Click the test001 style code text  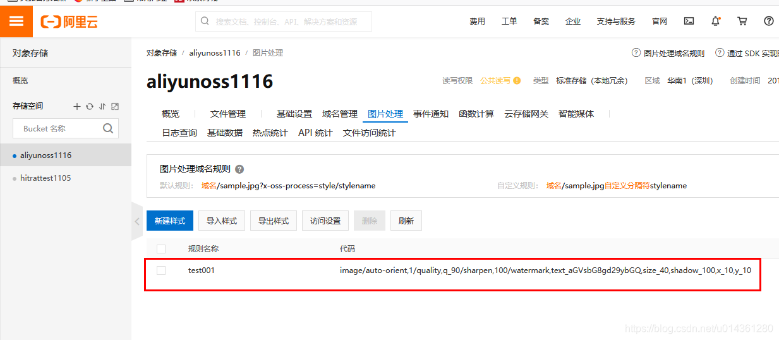pos(545,270)
